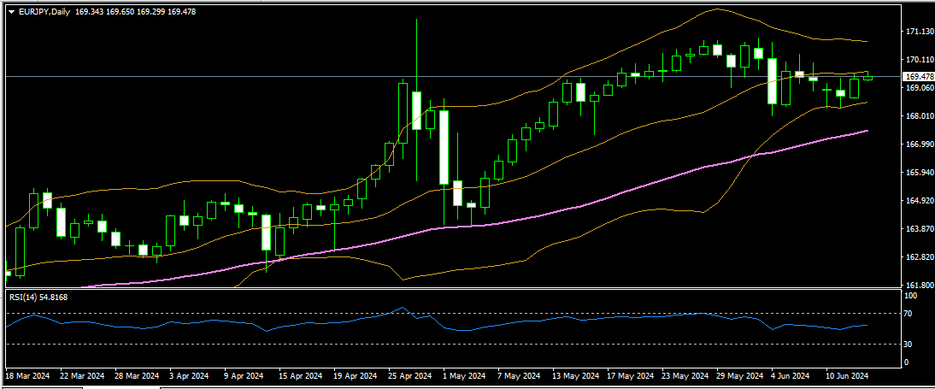
Task: Click the 10 Jun 2024 date label
Action: pos(848,376)
